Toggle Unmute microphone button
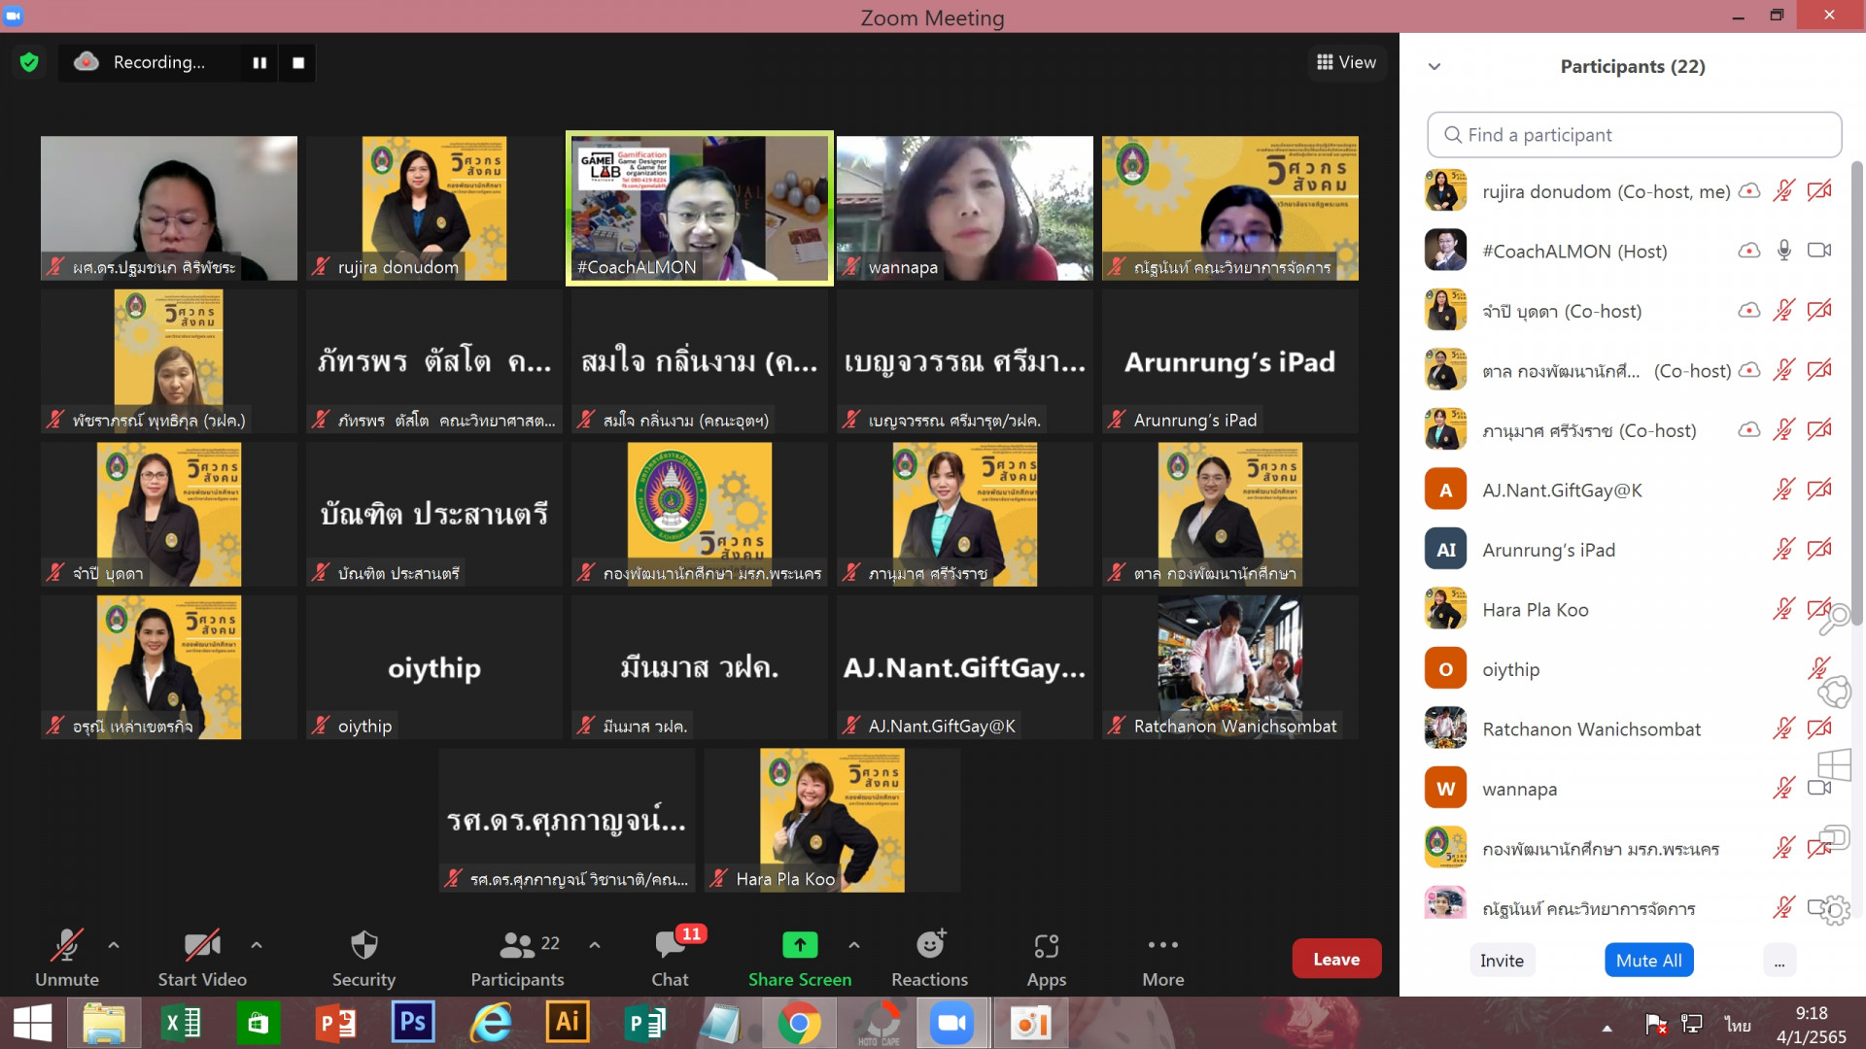Image resolution: width=1866 pixels, height=1049 pixels. tap(66, 945)
